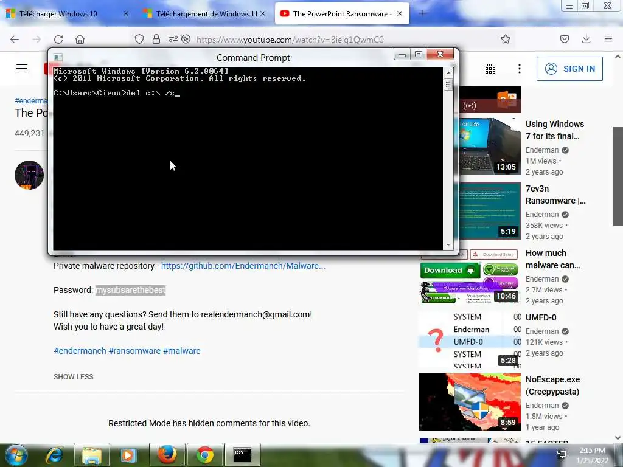Save page to Pocket
Viewport: 623px width, 467px height.
pos(564,39)
